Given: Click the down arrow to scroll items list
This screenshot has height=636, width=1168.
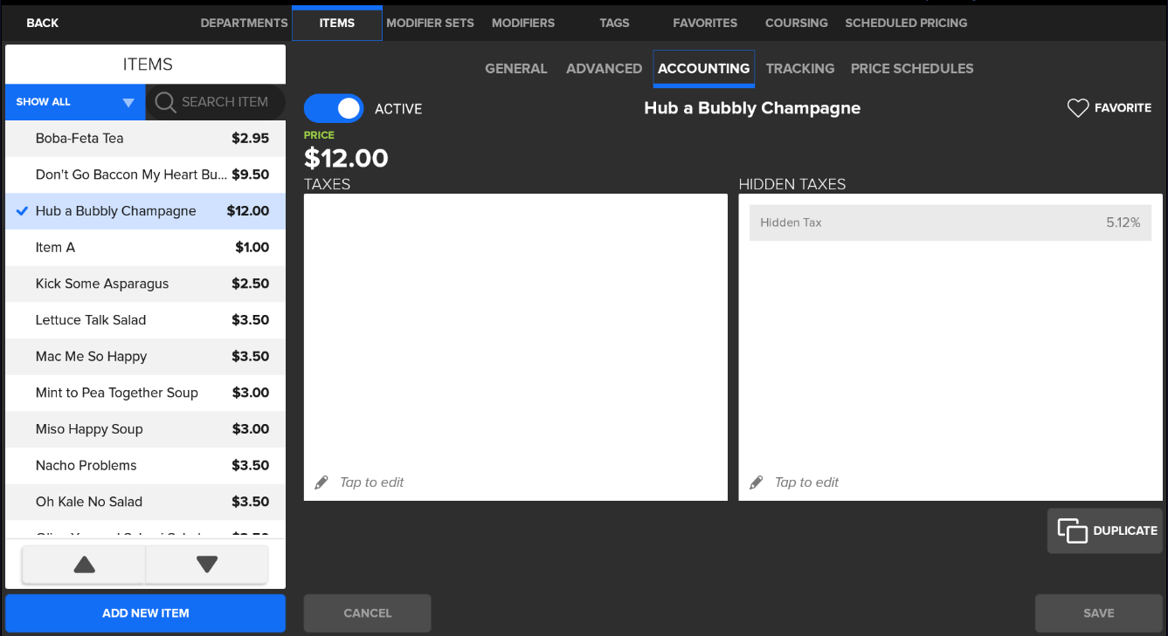Looking at the screenshot, I should (206, 564).
